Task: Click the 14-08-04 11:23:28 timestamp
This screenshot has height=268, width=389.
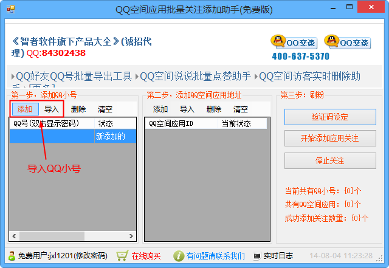Action: point(341,256)
